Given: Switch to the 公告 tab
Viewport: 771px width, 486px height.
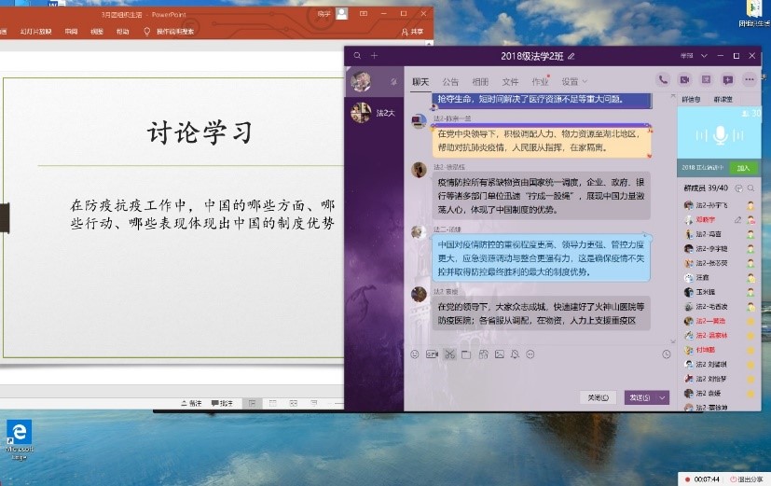Looking at the screenshot, I should [450, 81].
